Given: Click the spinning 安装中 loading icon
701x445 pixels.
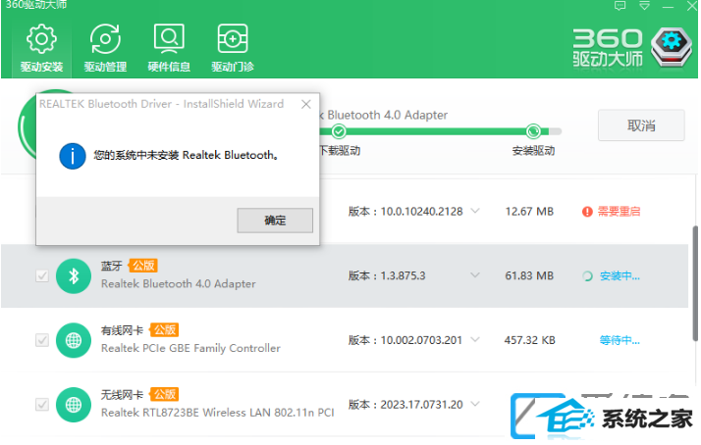Looking at the screenshot, I should click(x=587, y=276).
